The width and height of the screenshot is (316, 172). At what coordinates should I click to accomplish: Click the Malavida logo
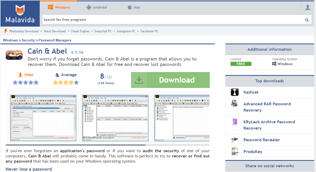coord(20,14)
